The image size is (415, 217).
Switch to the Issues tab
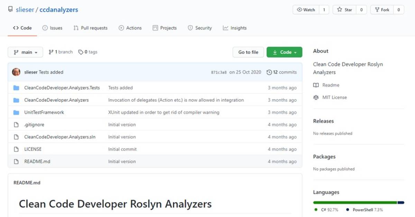[53, 28]
